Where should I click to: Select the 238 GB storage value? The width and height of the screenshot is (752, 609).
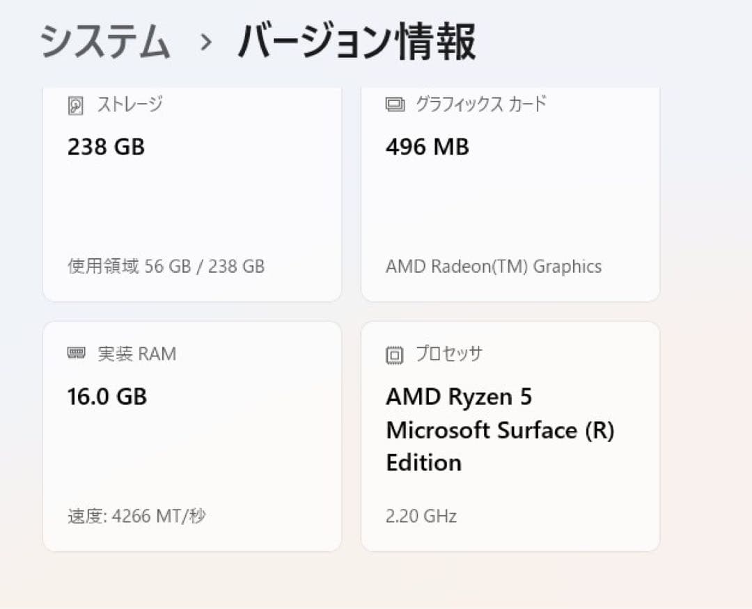(106, 147)
